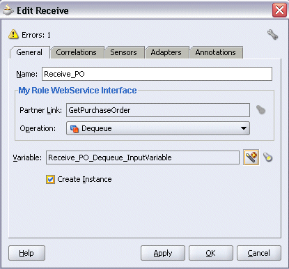Close the Edit Receive dialog
Screen dimensions: 289x269
279,10
